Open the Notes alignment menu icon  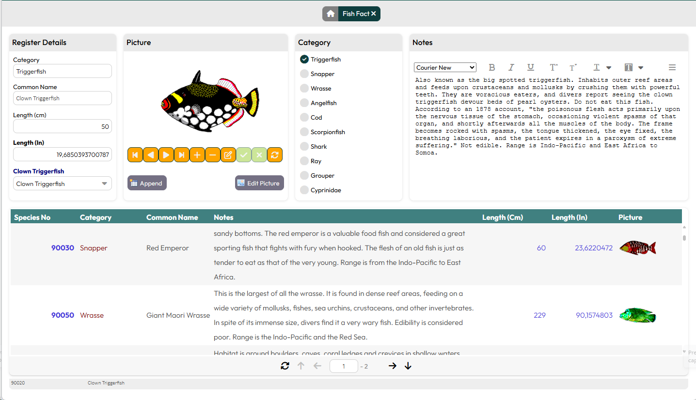[x=672, y=68]
